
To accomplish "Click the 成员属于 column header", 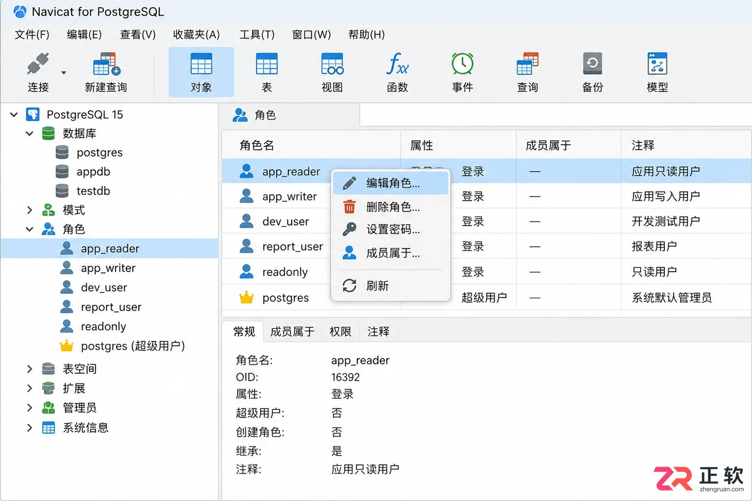I will [x=568, y=145].
